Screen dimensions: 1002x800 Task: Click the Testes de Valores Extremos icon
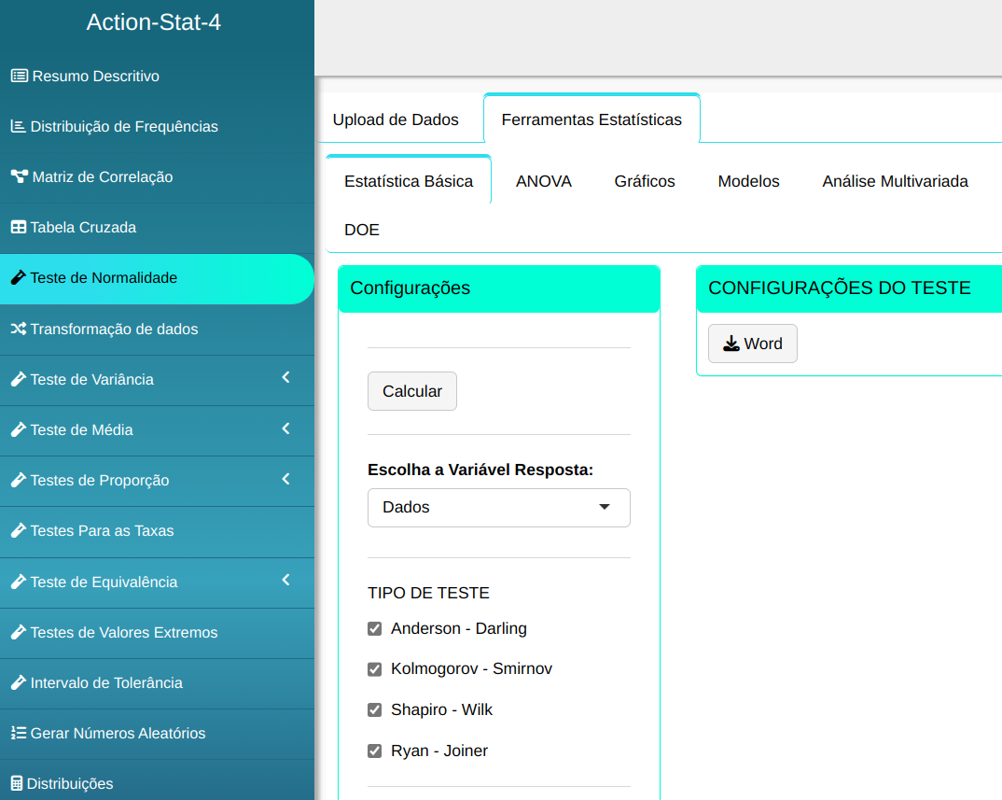[18, 632]
